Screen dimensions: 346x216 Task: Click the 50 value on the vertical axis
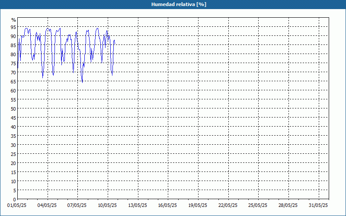coord(13,109)
